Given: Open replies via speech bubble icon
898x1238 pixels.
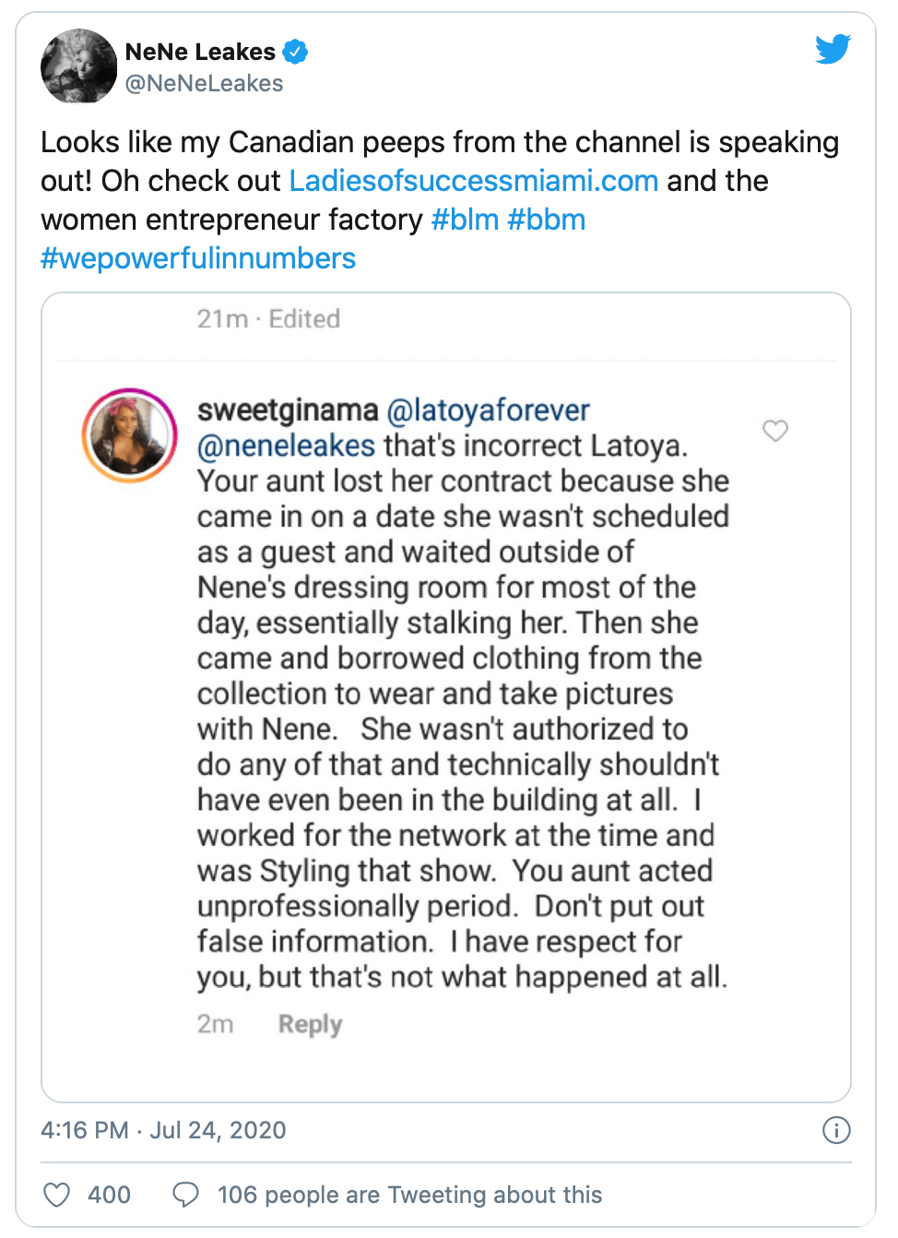Looking at the screenshot, I should (x=186, y=1195).
